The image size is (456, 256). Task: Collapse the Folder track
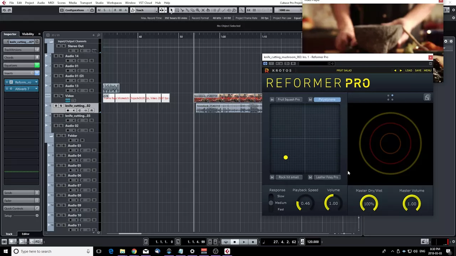coord(51,135)
